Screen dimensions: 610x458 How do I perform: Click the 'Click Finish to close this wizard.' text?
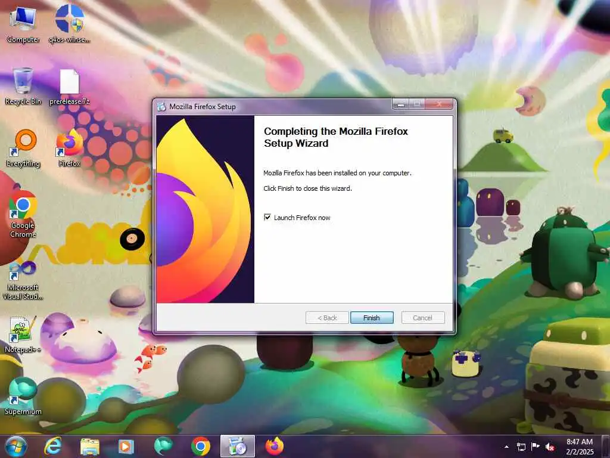click(x=308, y=188)
